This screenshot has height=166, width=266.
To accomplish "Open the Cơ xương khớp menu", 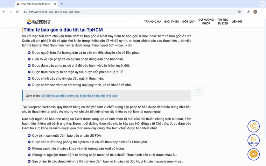I will (x=206, y=21).
